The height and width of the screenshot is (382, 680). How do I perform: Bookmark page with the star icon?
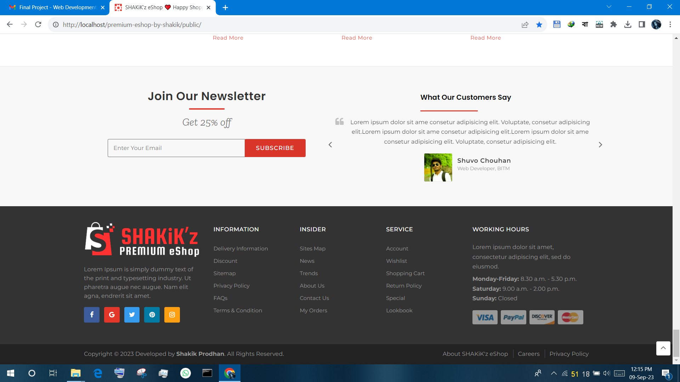pyautogui.click(x=539, y=24)
